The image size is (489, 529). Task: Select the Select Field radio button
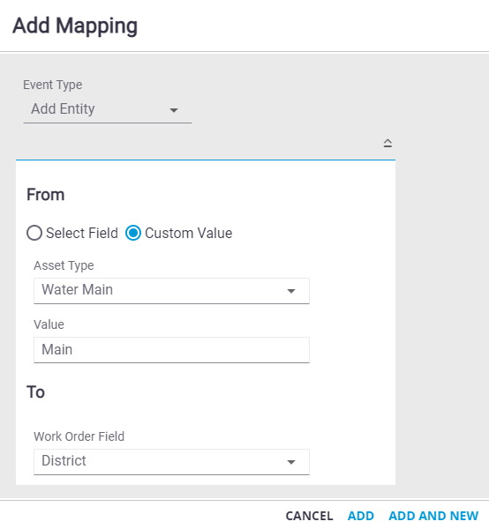[x=34, y=233]
